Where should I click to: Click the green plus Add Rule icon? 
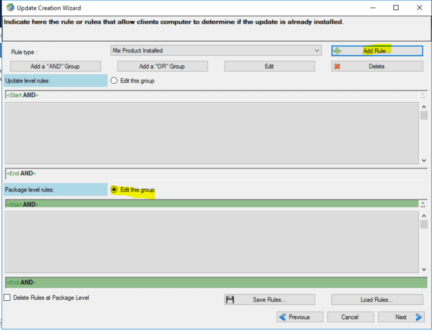point(337,50)
